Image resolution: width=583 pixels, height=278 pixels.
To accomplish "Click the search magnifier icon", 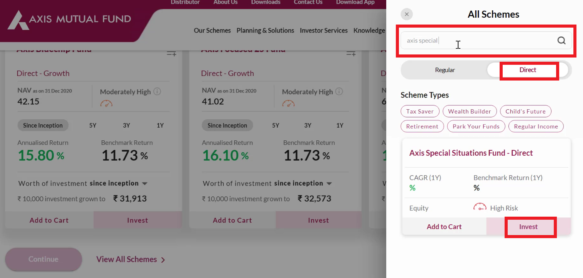I will [x=561, y=40].
